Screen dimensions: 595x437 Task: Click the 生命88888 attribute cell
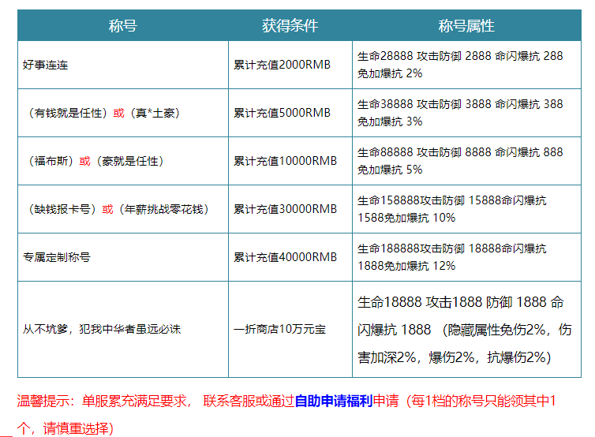(x=466, y=161)
